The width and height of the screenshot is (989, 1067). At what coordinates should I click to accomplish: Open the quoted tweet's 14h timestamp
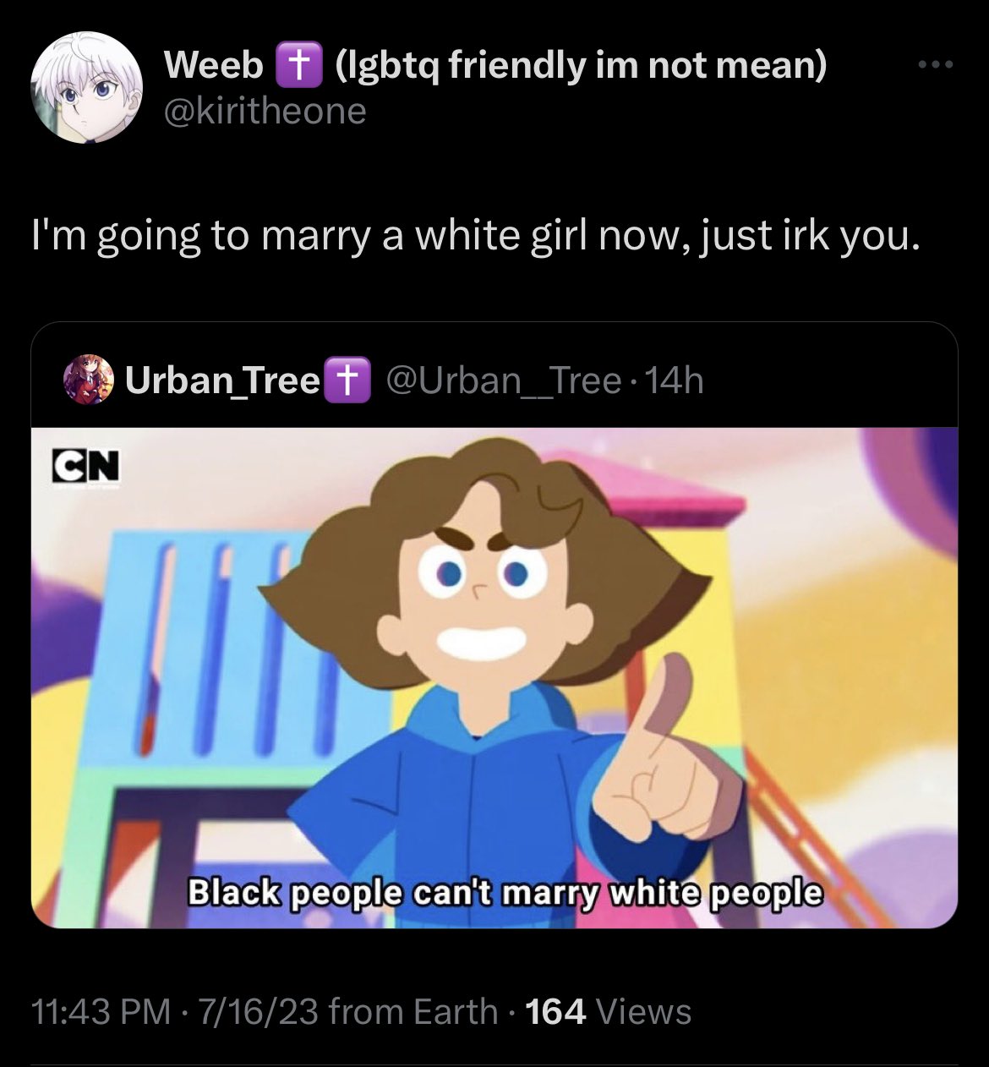[675, 381]
